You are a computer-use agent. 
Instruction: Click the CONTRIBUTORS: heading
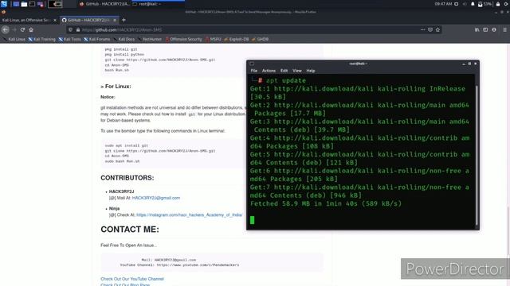click(127, 178)
